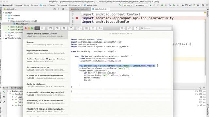Open the Android project view dropdown

(x=10, y=9)
